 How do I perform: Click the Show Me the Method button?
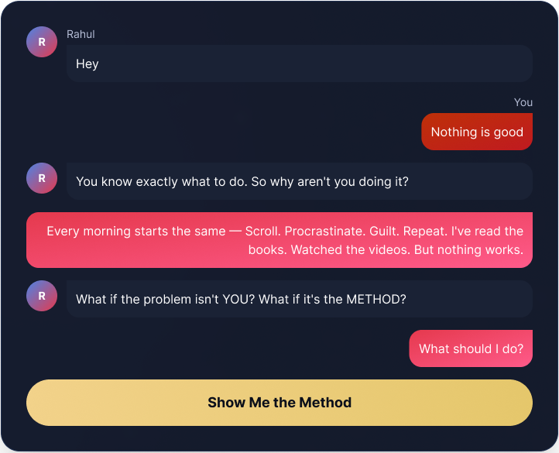[279, 403]
